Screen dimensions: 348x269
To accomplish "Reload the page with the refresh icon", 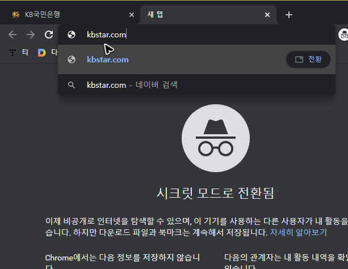I will coord(49,35).
